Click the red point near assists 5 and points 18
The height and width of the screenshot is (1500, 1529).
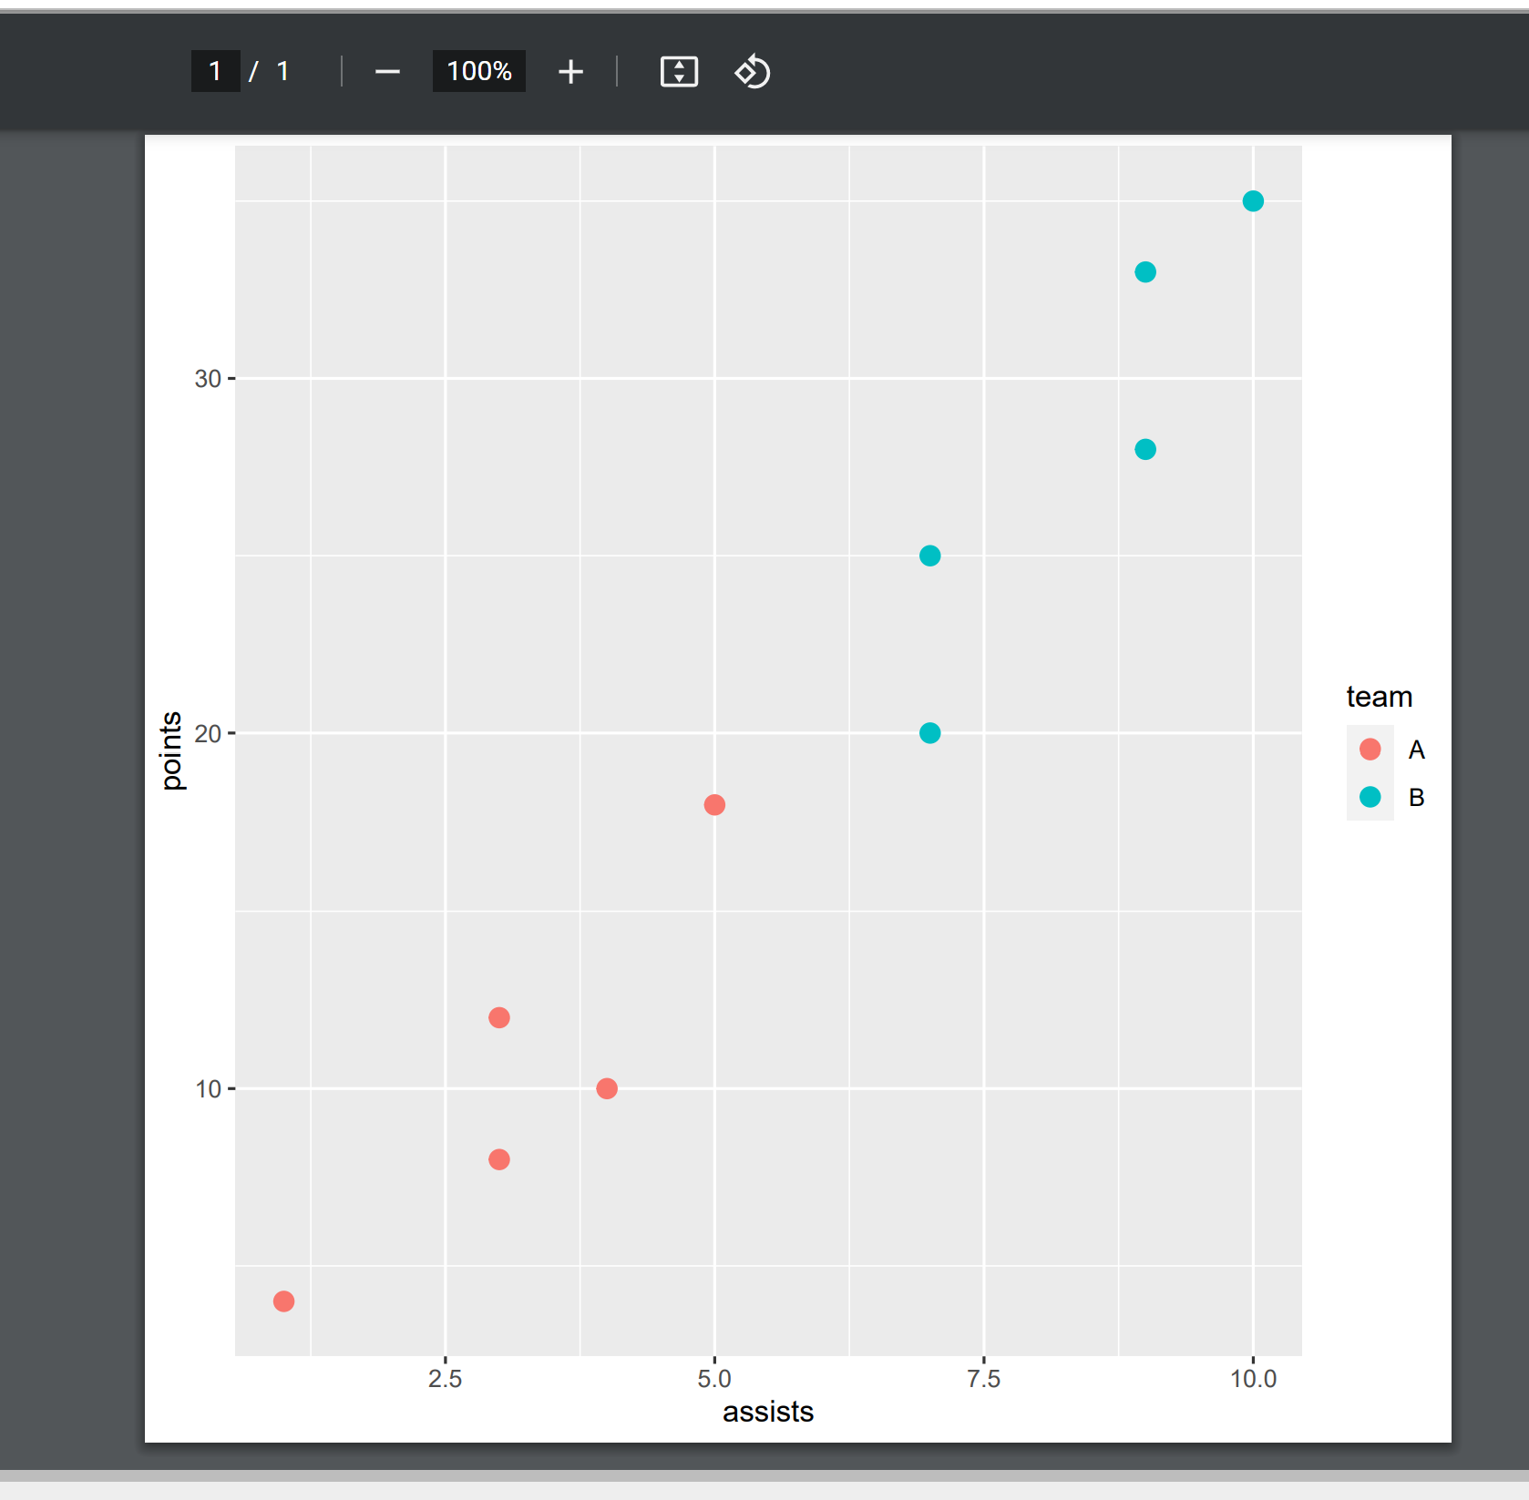click(714, 803)
